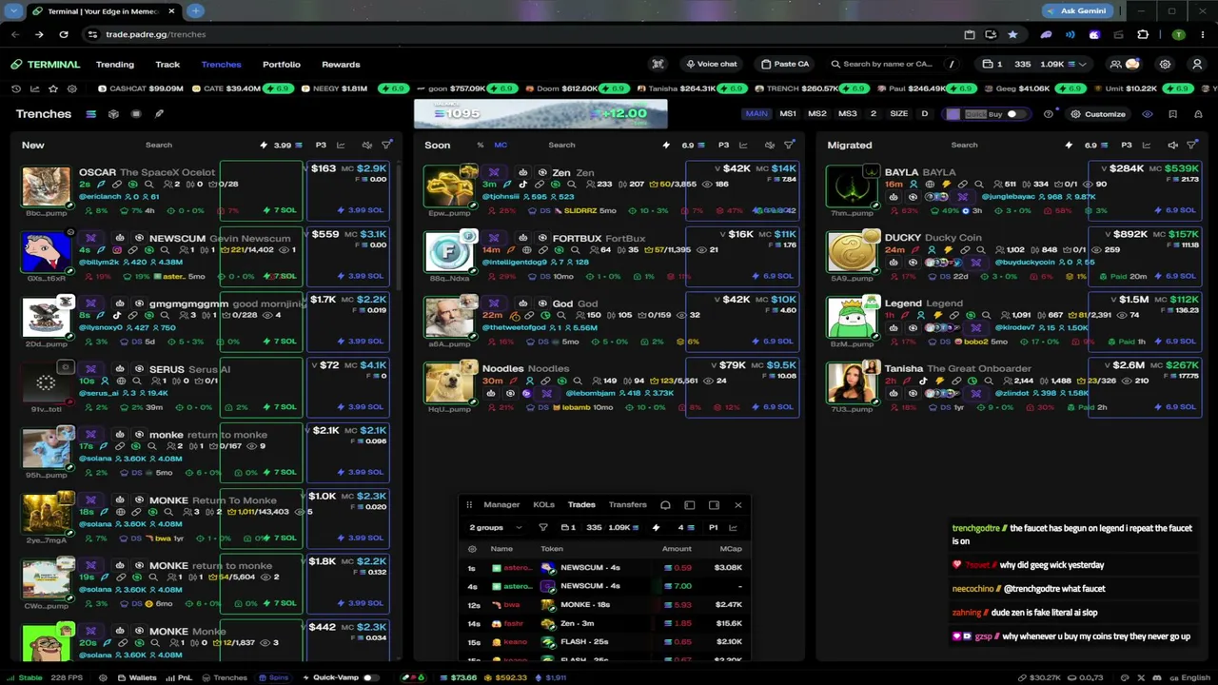The image size is (1218, 685).
Task: Go to the Trending tab
Action: coord(115,65)
